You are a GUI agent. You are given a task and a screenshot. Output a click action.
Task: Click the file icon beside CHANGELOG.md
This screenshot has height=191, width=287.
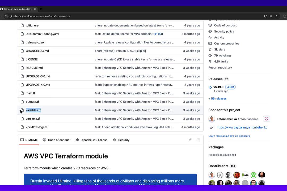22,51
